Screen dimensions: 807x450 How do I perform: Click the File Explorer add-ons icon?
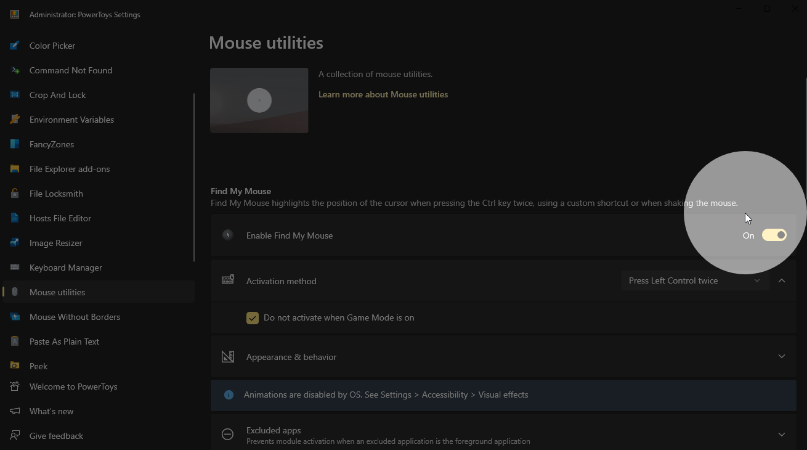coord(15,169)
